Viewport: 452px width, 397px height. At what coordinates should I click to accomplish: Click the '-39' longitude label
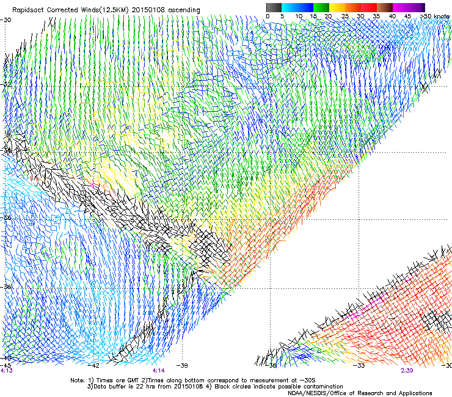click(x=182, y=366)
